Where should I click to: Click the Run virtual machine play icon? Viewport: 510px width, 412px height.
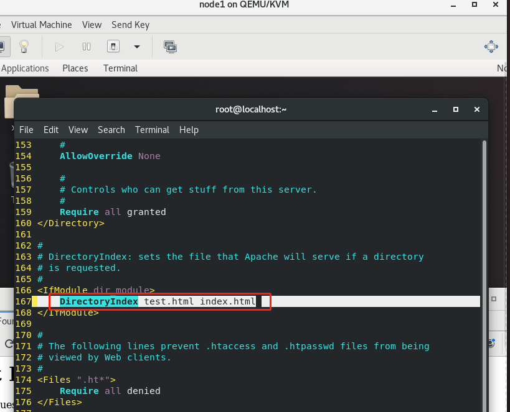click(x=59, y=47)
